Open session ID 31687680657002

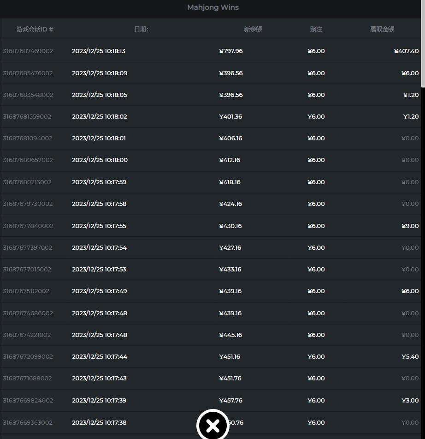tap(28, 160)
